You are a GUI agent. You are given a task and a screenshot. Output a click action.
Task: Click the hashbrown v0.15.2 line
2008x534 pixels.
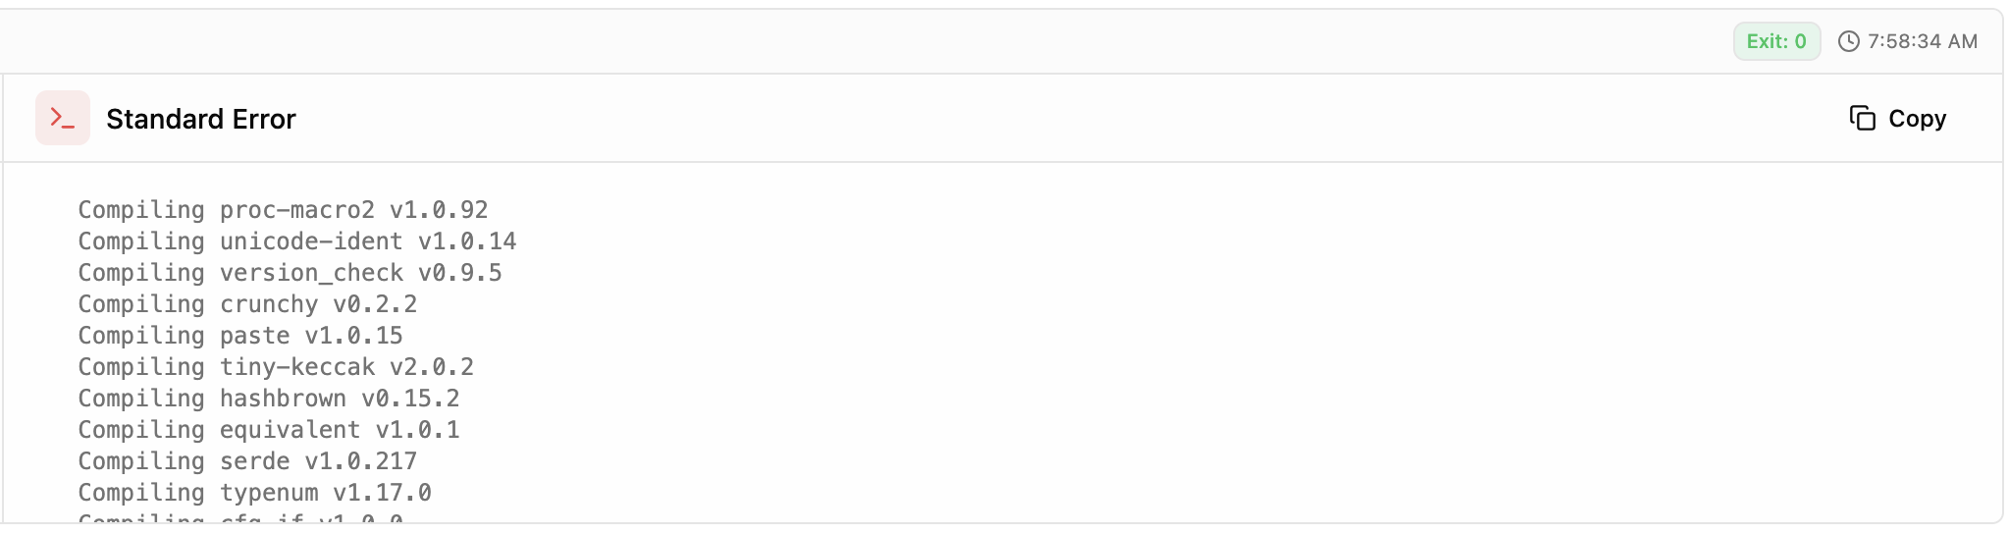[269, 399]
